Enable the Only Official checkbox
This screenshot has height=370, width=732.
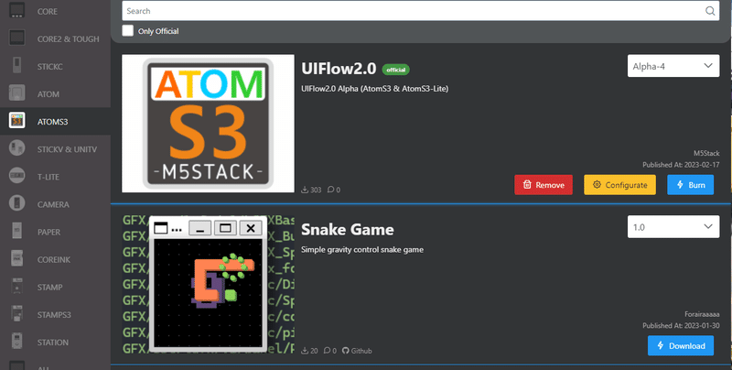[127, 31]
